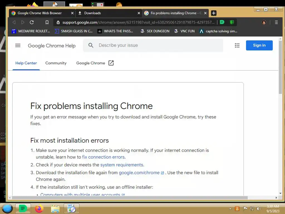Open the Windows Start orb

7,208
